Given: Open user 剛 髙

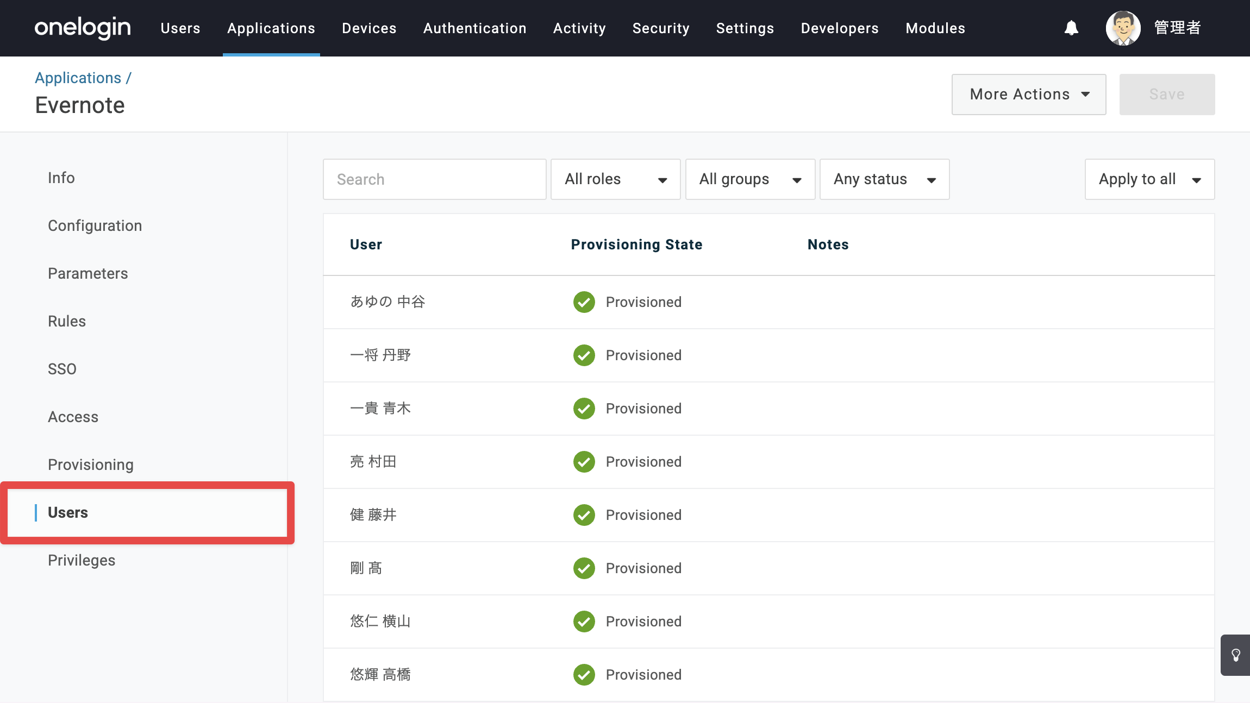Looking at the screenshot, I should (x=366, y=568).
